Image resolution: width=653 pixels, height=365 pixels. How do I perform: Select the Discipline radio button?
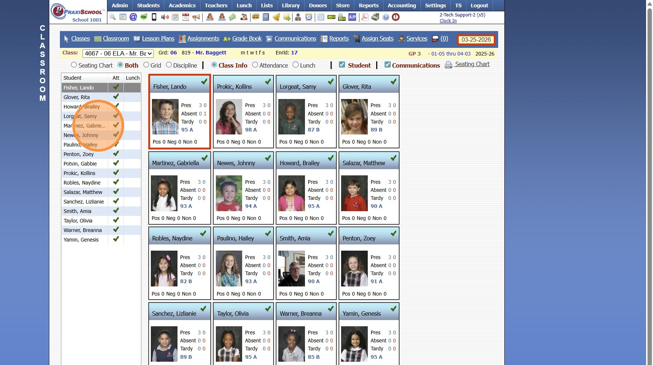[x=169, y=65]
